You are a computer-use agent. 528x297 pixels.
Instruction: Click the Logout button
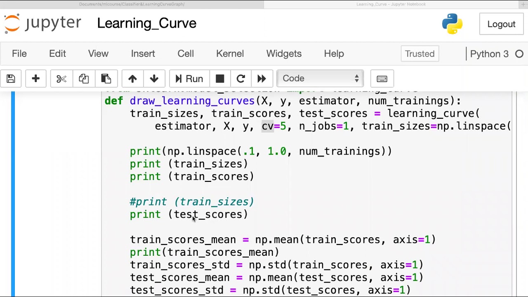pos(501,24)
